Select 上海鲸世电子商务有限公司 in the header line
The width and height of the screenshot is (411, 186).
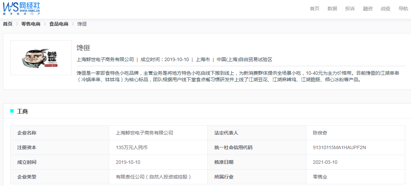(105, 59)
